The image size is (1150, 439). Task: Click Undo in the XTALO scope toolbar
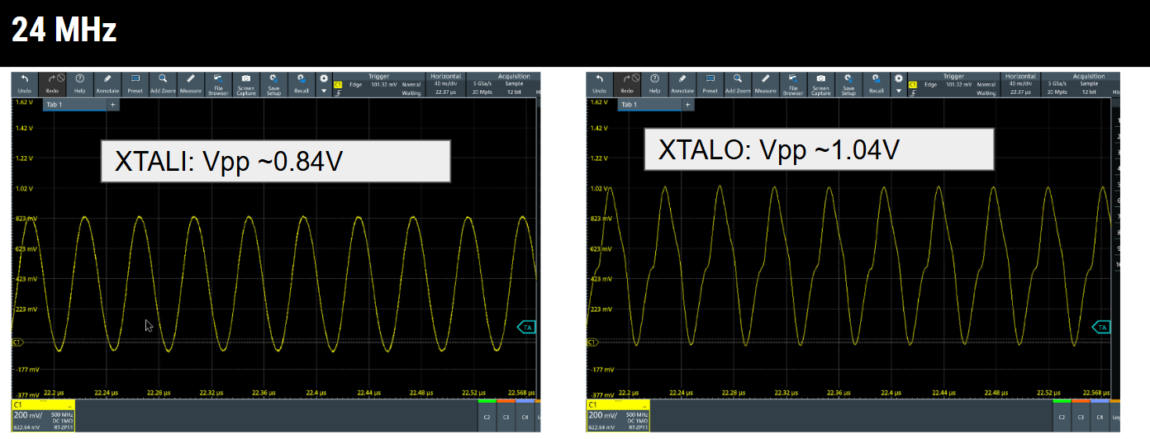click(600, 83)
